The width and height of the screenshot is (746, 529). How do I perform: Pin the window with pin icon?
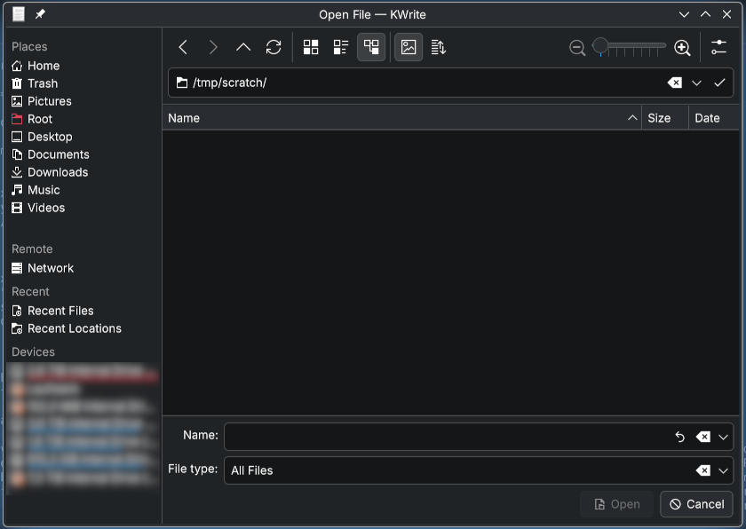pos(40,14)
